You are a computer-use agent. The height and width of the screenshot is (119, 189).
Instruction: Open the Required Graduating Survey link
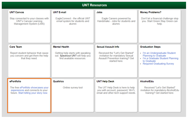[x=158, y=64]
